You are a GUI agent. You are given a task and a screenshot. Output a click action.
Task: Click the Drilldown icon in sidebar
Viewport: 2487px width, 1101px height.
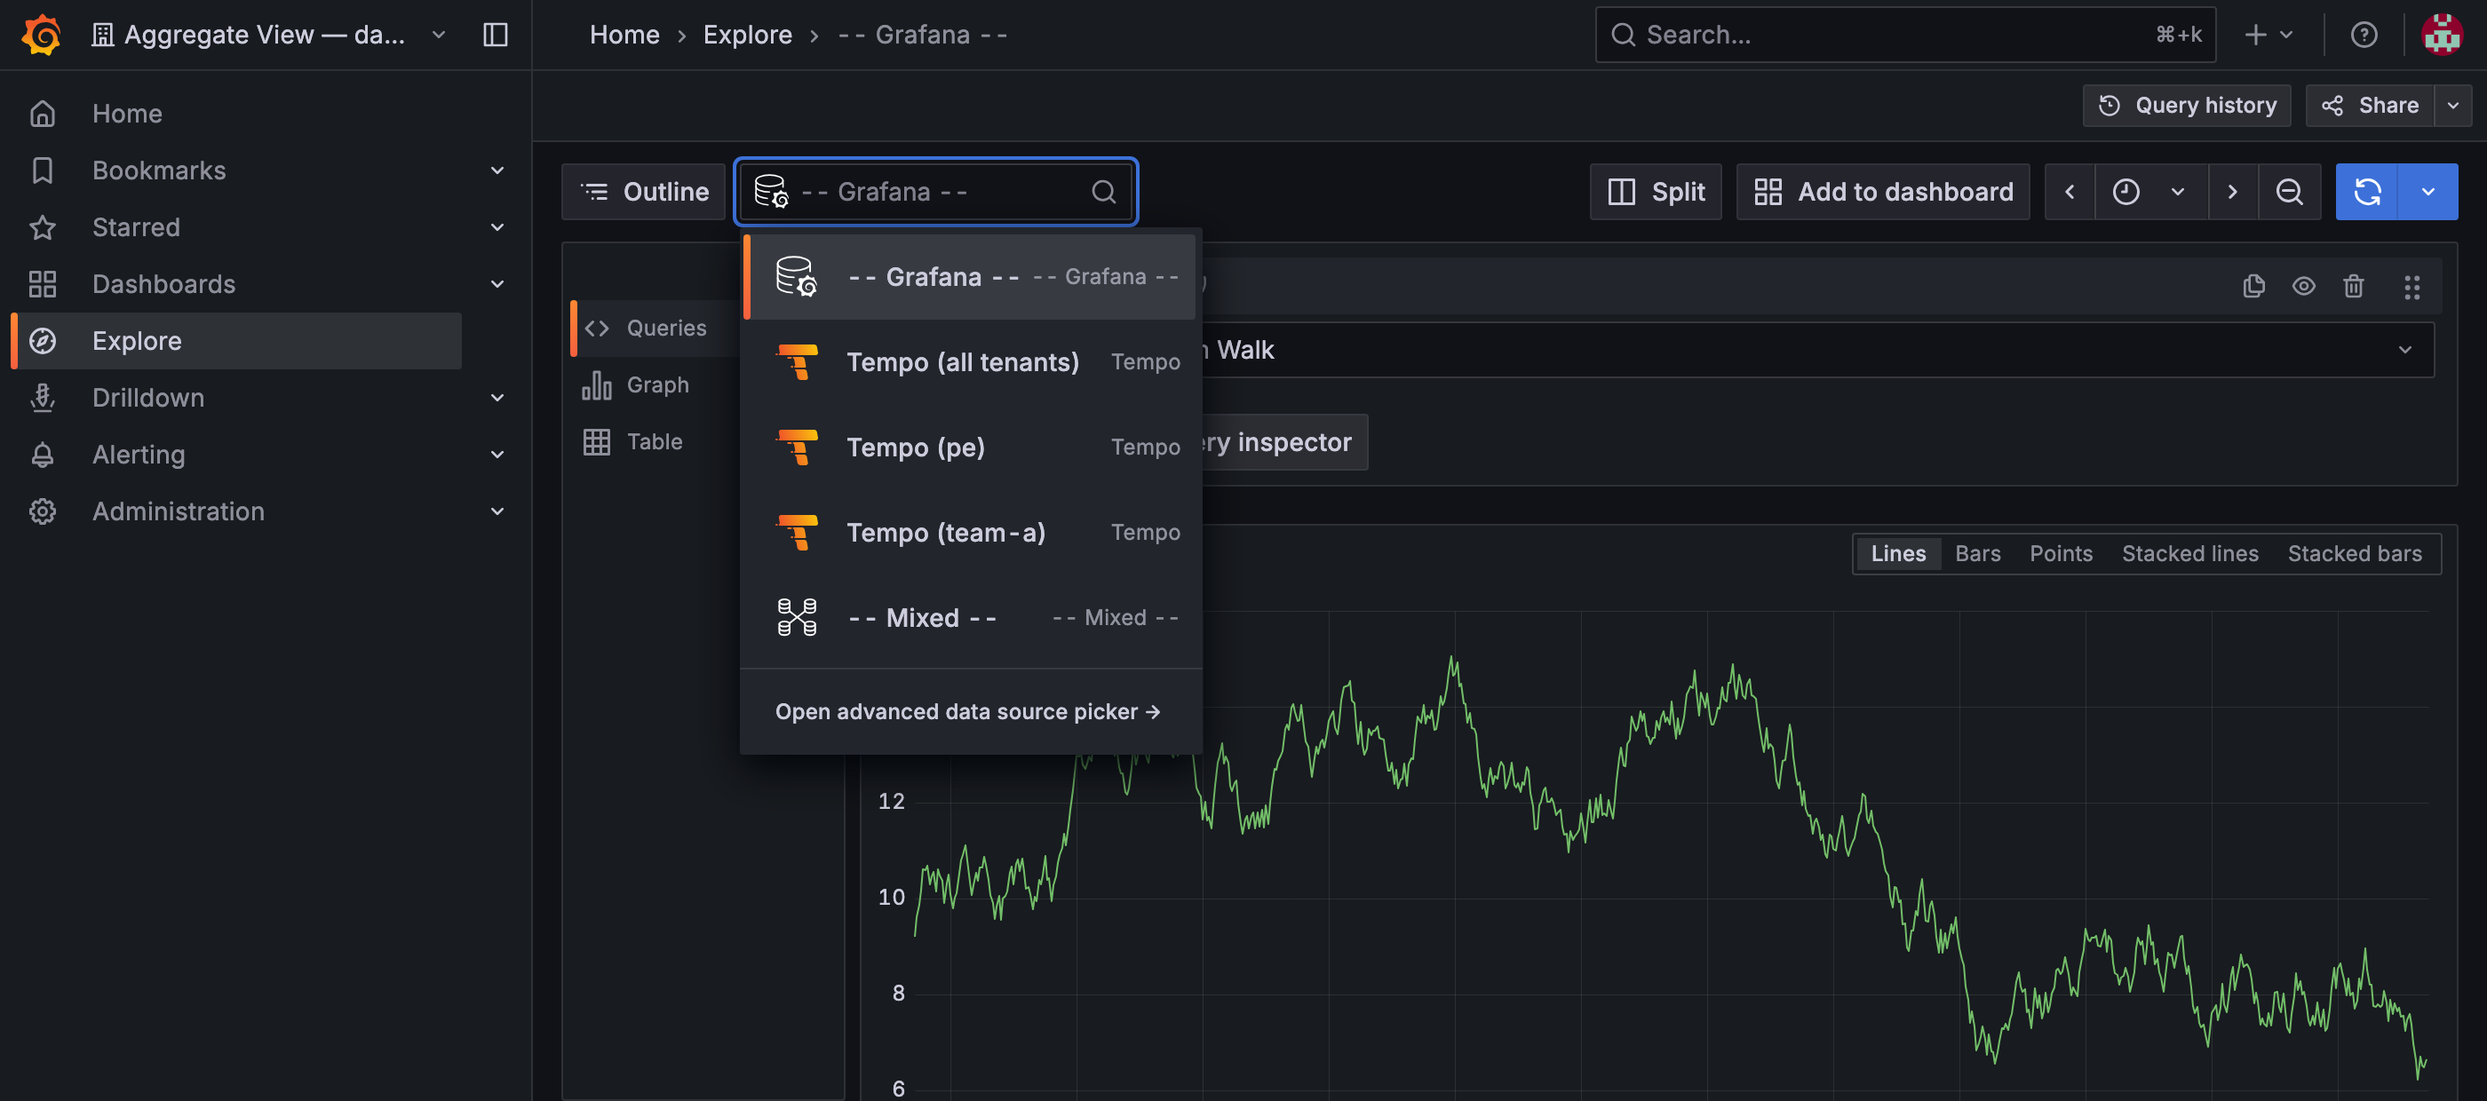pos(43,399)
